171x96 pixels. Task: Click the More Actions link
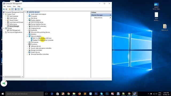tap(98, 18)
